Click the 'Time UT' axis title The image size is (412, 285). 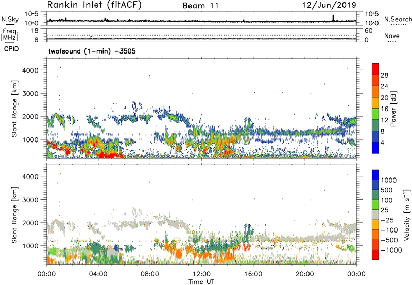tap(201, 282)
